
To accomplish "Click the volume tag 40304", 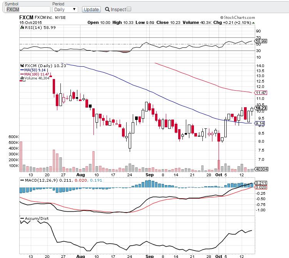I will (261, 169).
